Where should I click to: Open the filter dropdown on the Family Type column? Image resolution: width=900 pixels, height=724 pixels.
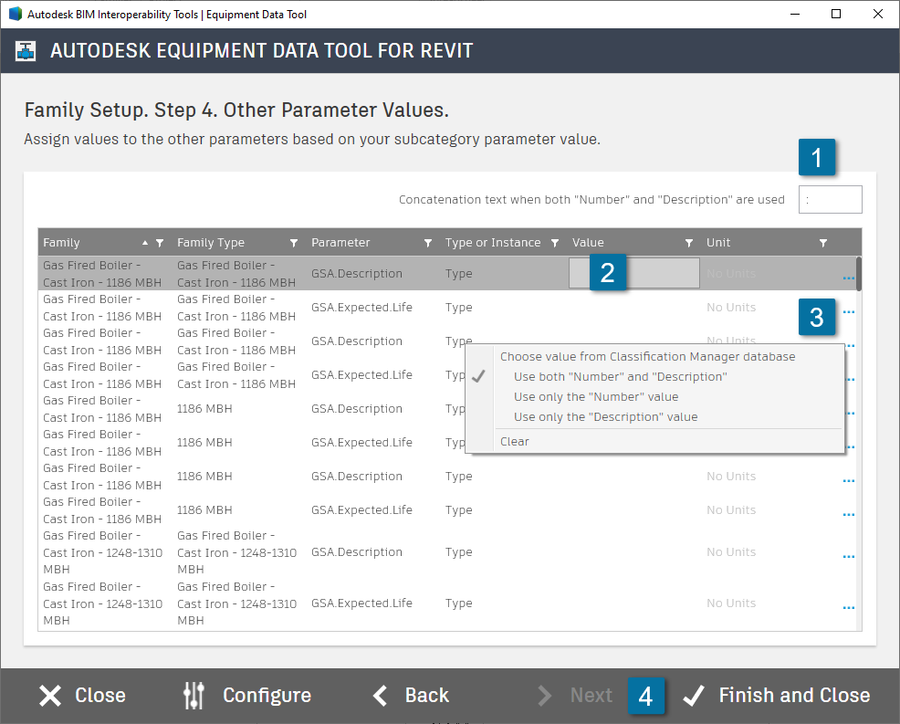pyautogui.click(x=294, y=242)
